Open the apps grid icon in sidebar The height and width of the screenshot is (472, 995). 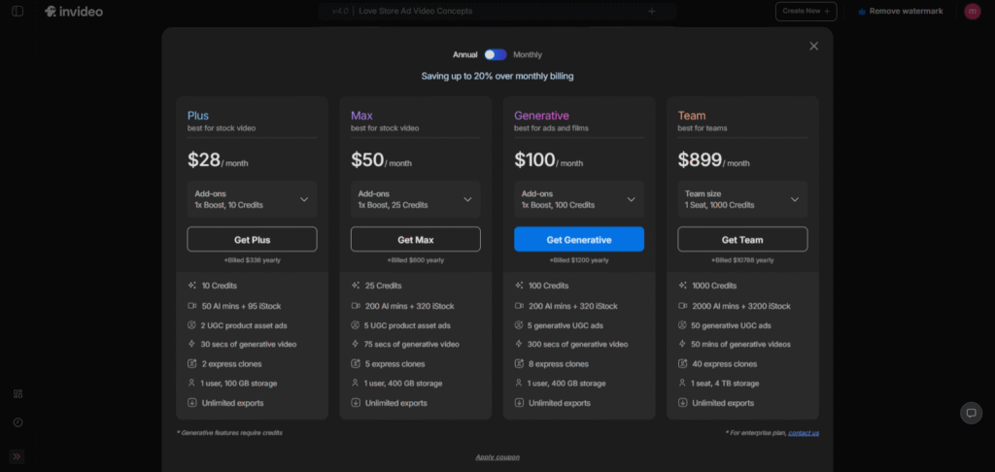tap(17, 393)
